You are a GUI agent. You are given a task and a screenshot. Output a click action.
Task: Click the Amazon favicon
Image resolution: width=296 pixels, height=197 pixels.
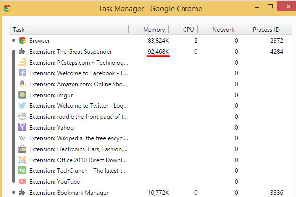[x=22, y=84]
